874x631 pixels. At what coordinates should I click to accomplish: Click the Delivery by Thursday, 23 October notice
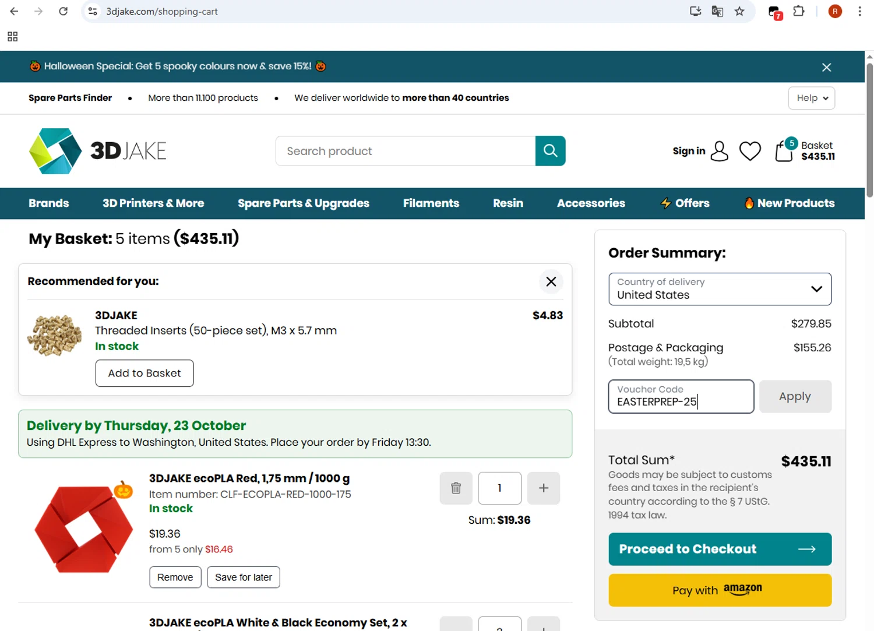coord(295,433)
